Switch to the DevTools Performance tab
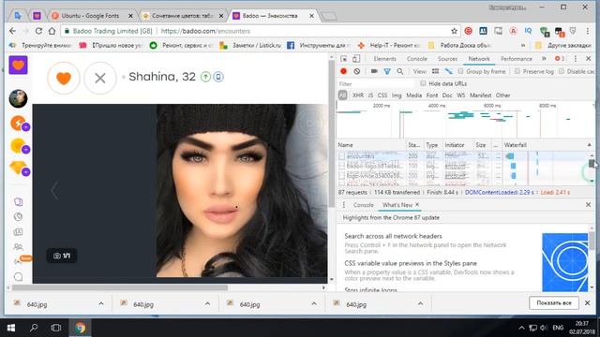The width and height of the screenshot is (600, 337). [x=517, y=59]
